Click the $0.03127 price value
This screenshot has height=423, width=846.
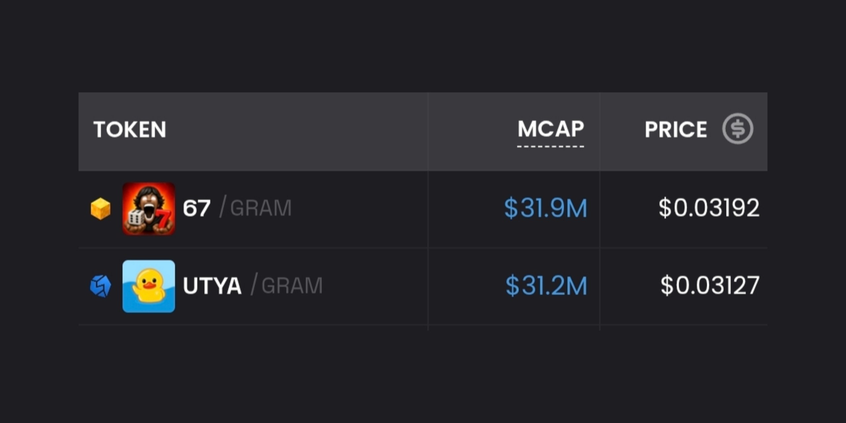[710, 286]
